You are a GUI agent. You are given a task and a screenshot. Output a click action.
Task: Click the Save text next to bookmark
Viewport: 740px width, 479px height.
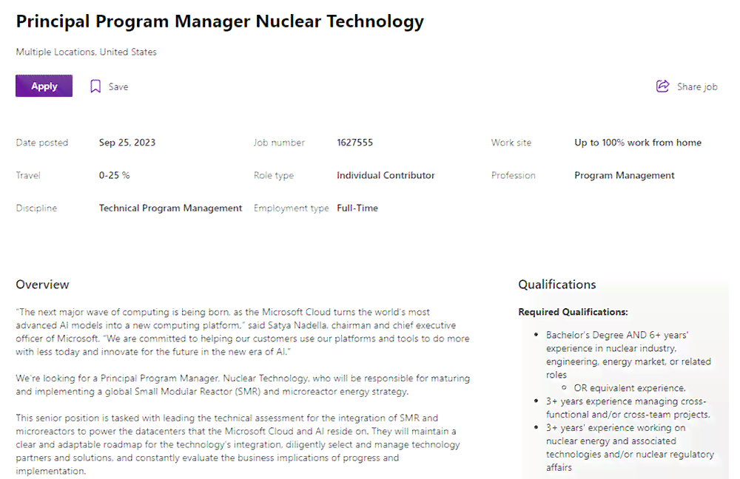(x=118, y=86)
